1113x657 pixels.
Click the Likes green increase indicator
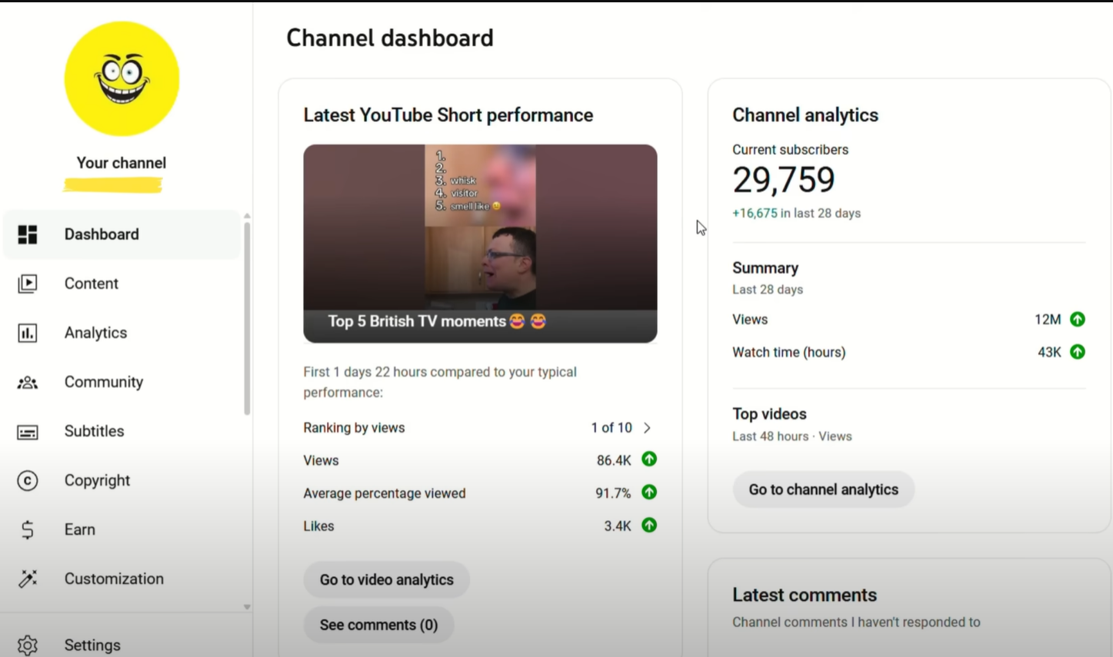(x=648, y=526)
